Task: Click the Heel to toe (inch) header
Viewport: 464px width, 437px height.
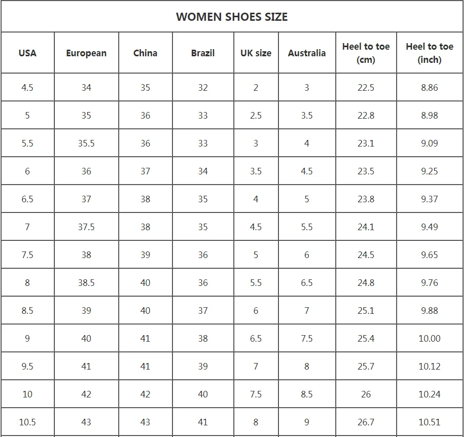Action: pyautogui.click(x=430, y=53)
